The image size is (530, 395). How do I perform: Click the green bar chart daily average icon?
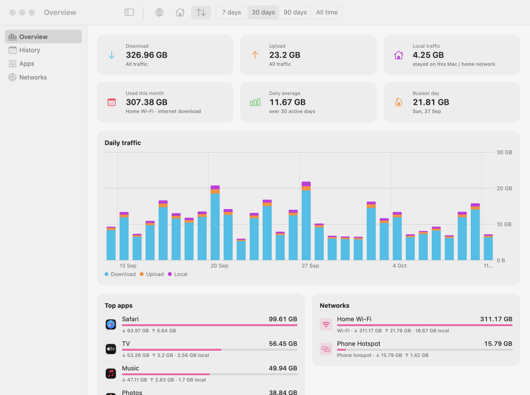[x=255, y=102]
